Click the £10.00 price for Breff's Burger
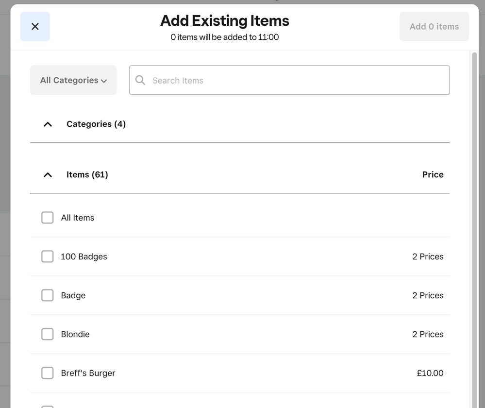The width and height of the screenshot is (485, 408). (430, 373)
